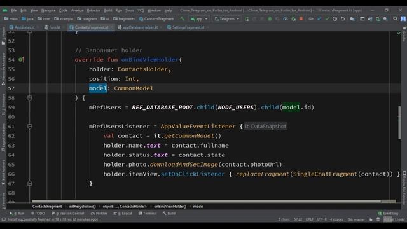Click the telegram package breadcrumb

click(87, 19)
